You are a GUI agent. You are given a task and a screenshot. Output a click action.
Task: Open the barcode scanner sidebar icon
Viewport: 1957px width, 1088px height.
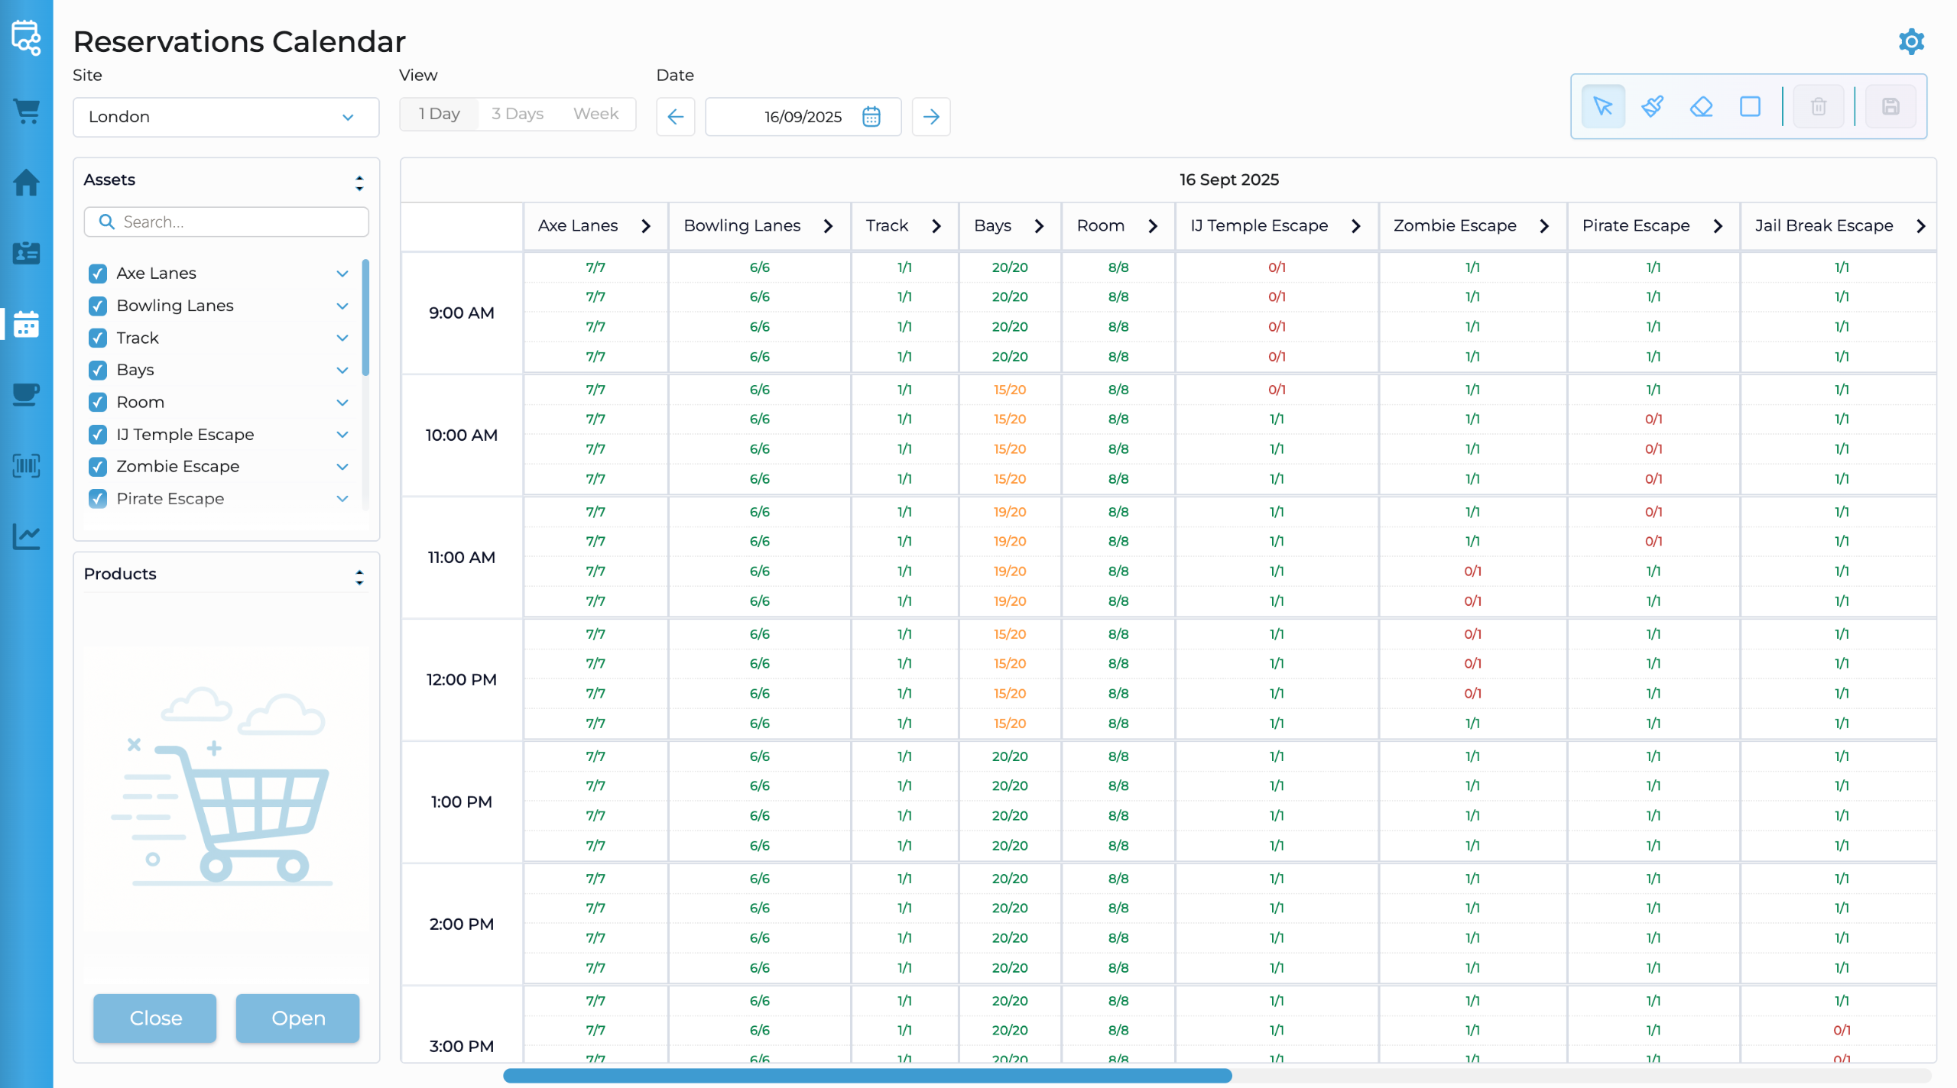[x=27, y=465]
